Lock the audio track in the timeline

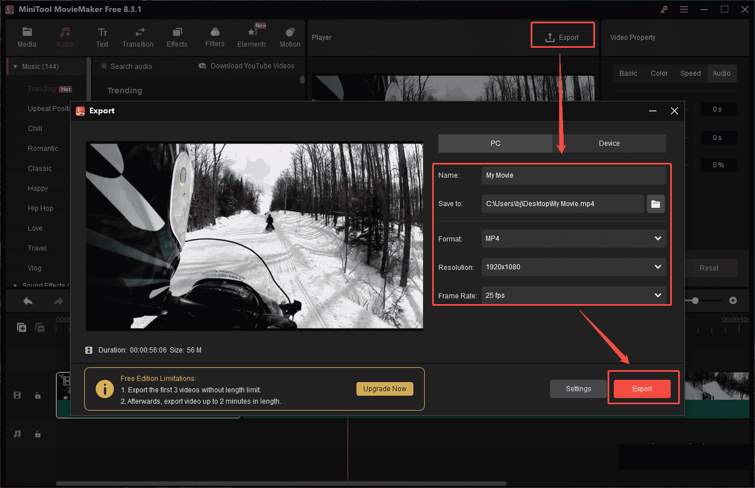[x=38, y=434]
